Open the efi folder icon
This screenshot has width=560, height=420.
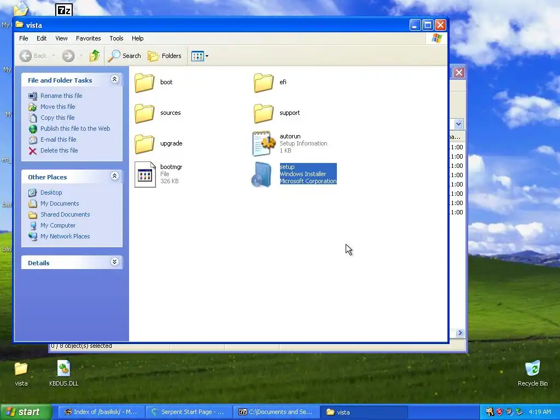264,83
